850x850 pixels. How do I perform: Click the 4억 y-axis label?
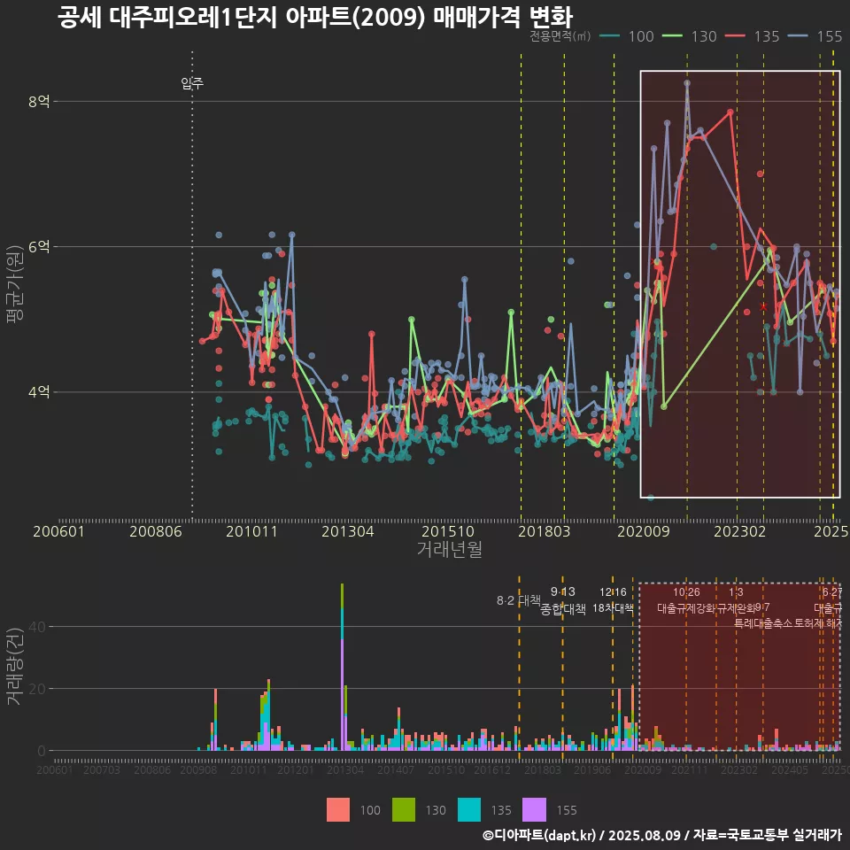(39, 392)
